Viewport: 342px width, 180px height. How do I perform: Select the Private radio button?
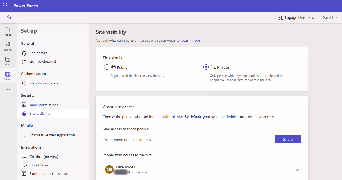point(206,67)
